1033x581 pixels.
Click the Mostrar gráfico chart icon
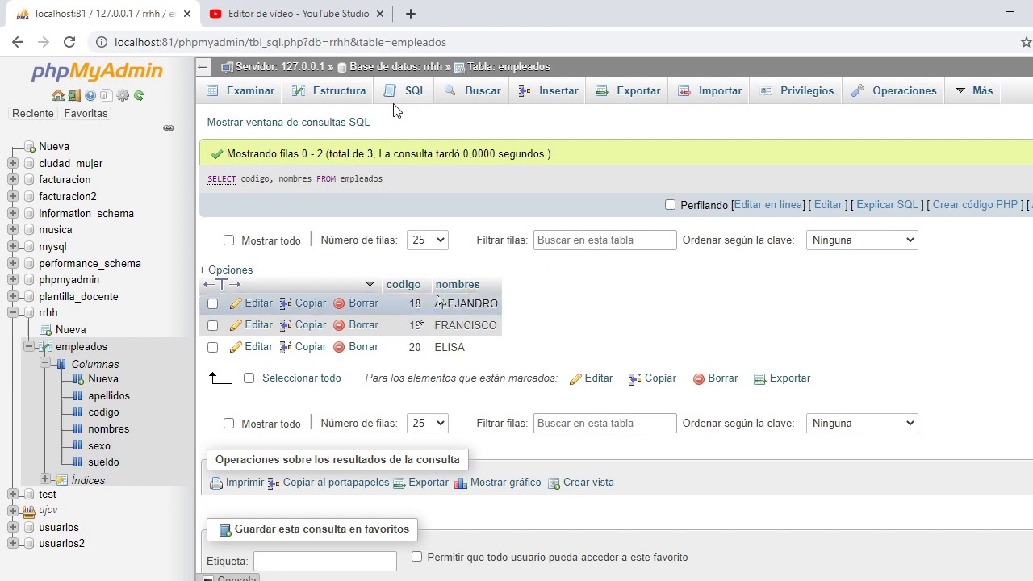pyautogui.click(x=461, y=483)
